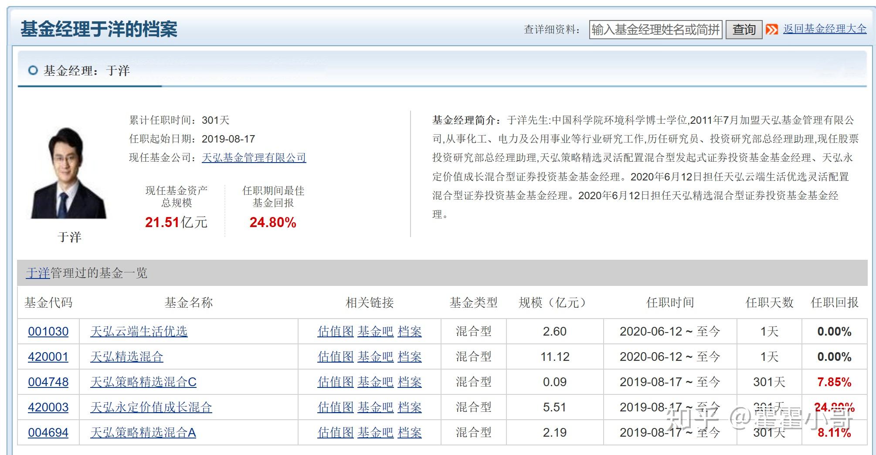Open 天弘策略精选混合A fund page
The width and height of the screenshot is (876, 455).
(143, 433)
